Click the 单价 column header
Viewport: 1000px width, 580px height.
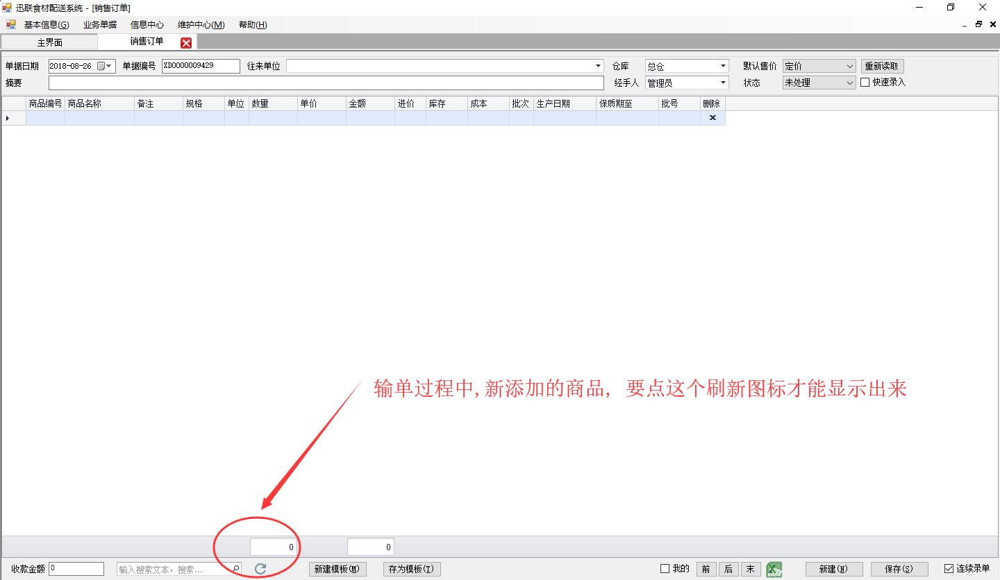click(x=322, y=103)
